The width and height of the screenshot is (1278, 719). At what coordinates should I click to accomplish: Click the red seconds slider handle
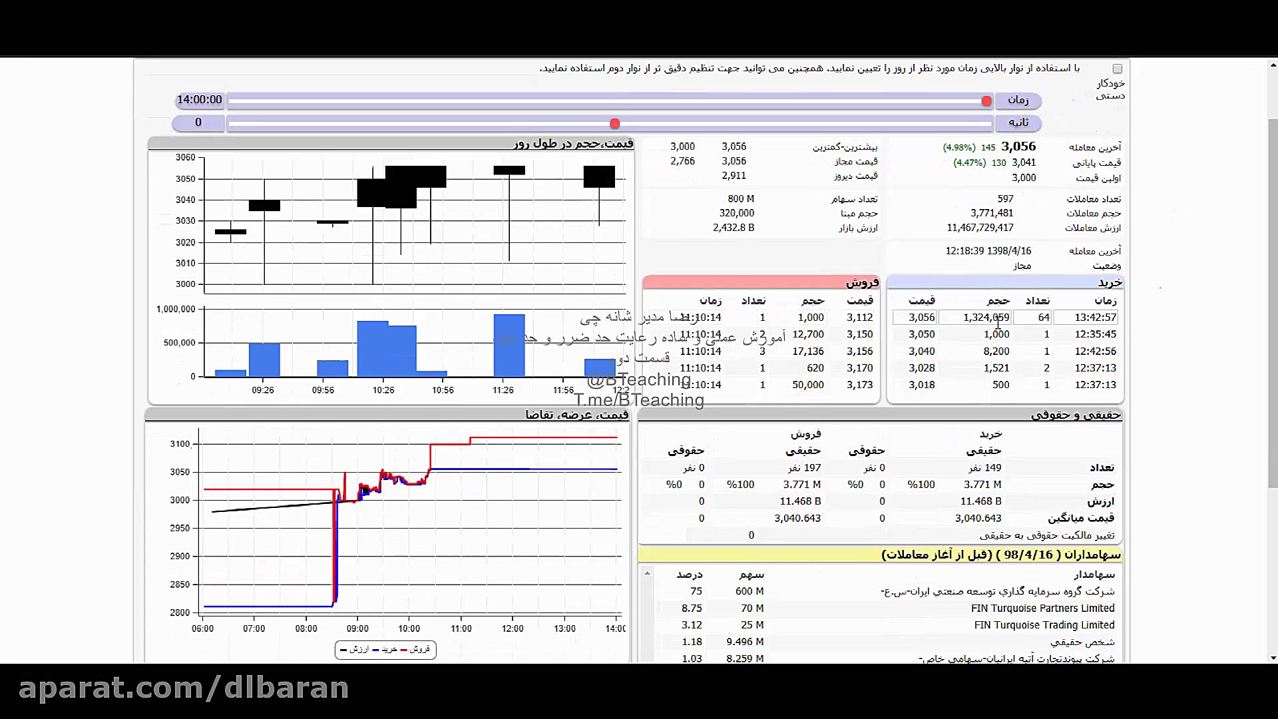tap(615, 124)
